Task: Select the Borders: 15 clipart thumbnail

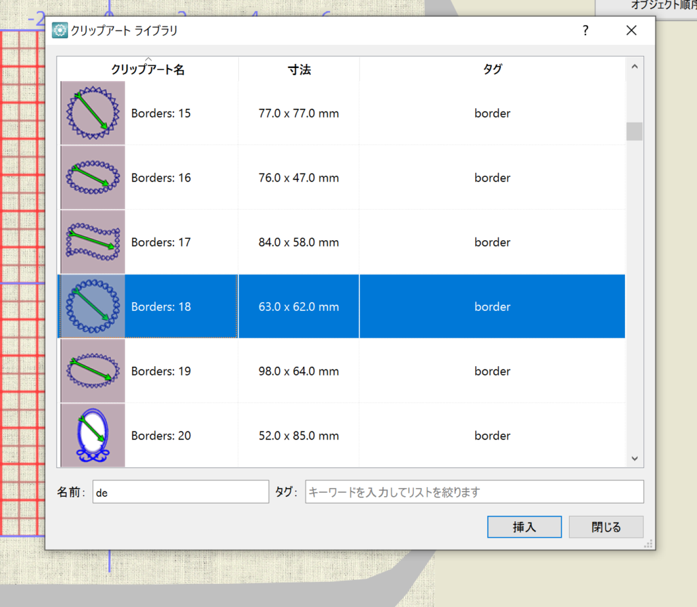Action: pyautogui.click(x=93, y=113)
